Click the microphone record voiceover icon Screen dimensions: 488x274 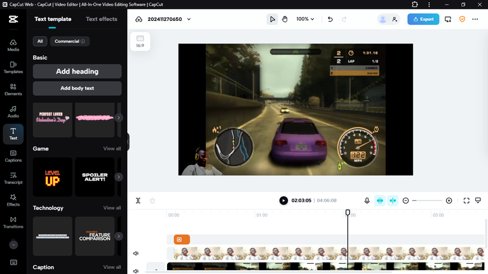367,200
